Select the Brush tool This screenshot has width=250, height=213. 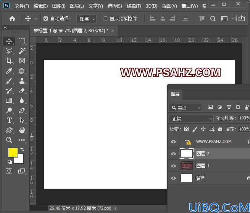[9, 81]
